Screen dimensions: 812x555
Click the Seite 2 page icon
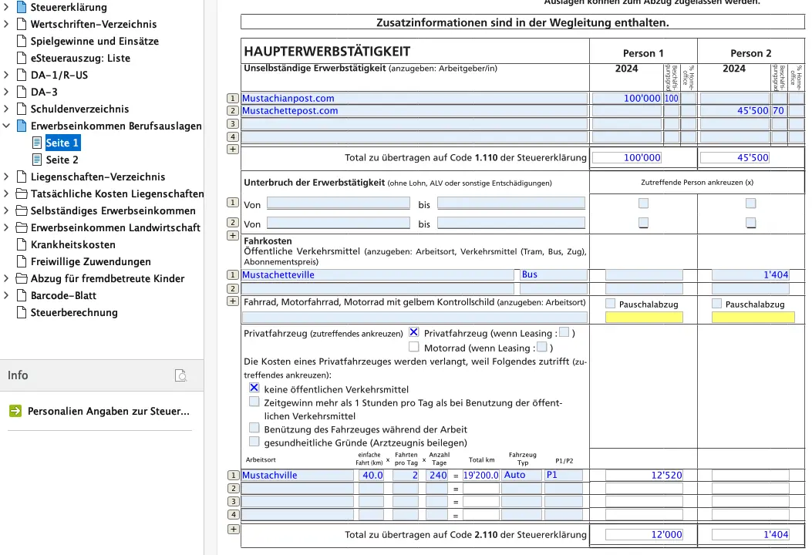click(37, 160)
